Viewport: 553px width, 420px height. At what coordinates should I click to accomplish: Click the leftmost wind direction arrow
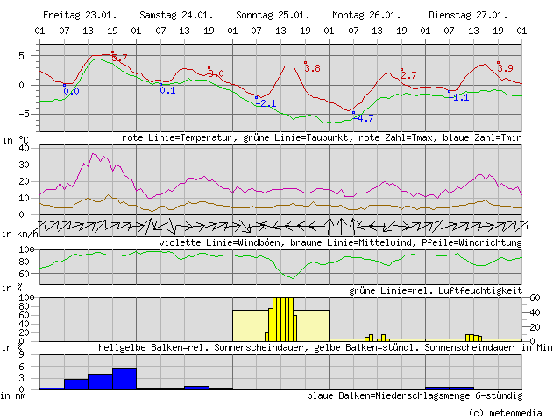(x=44, y=226)
